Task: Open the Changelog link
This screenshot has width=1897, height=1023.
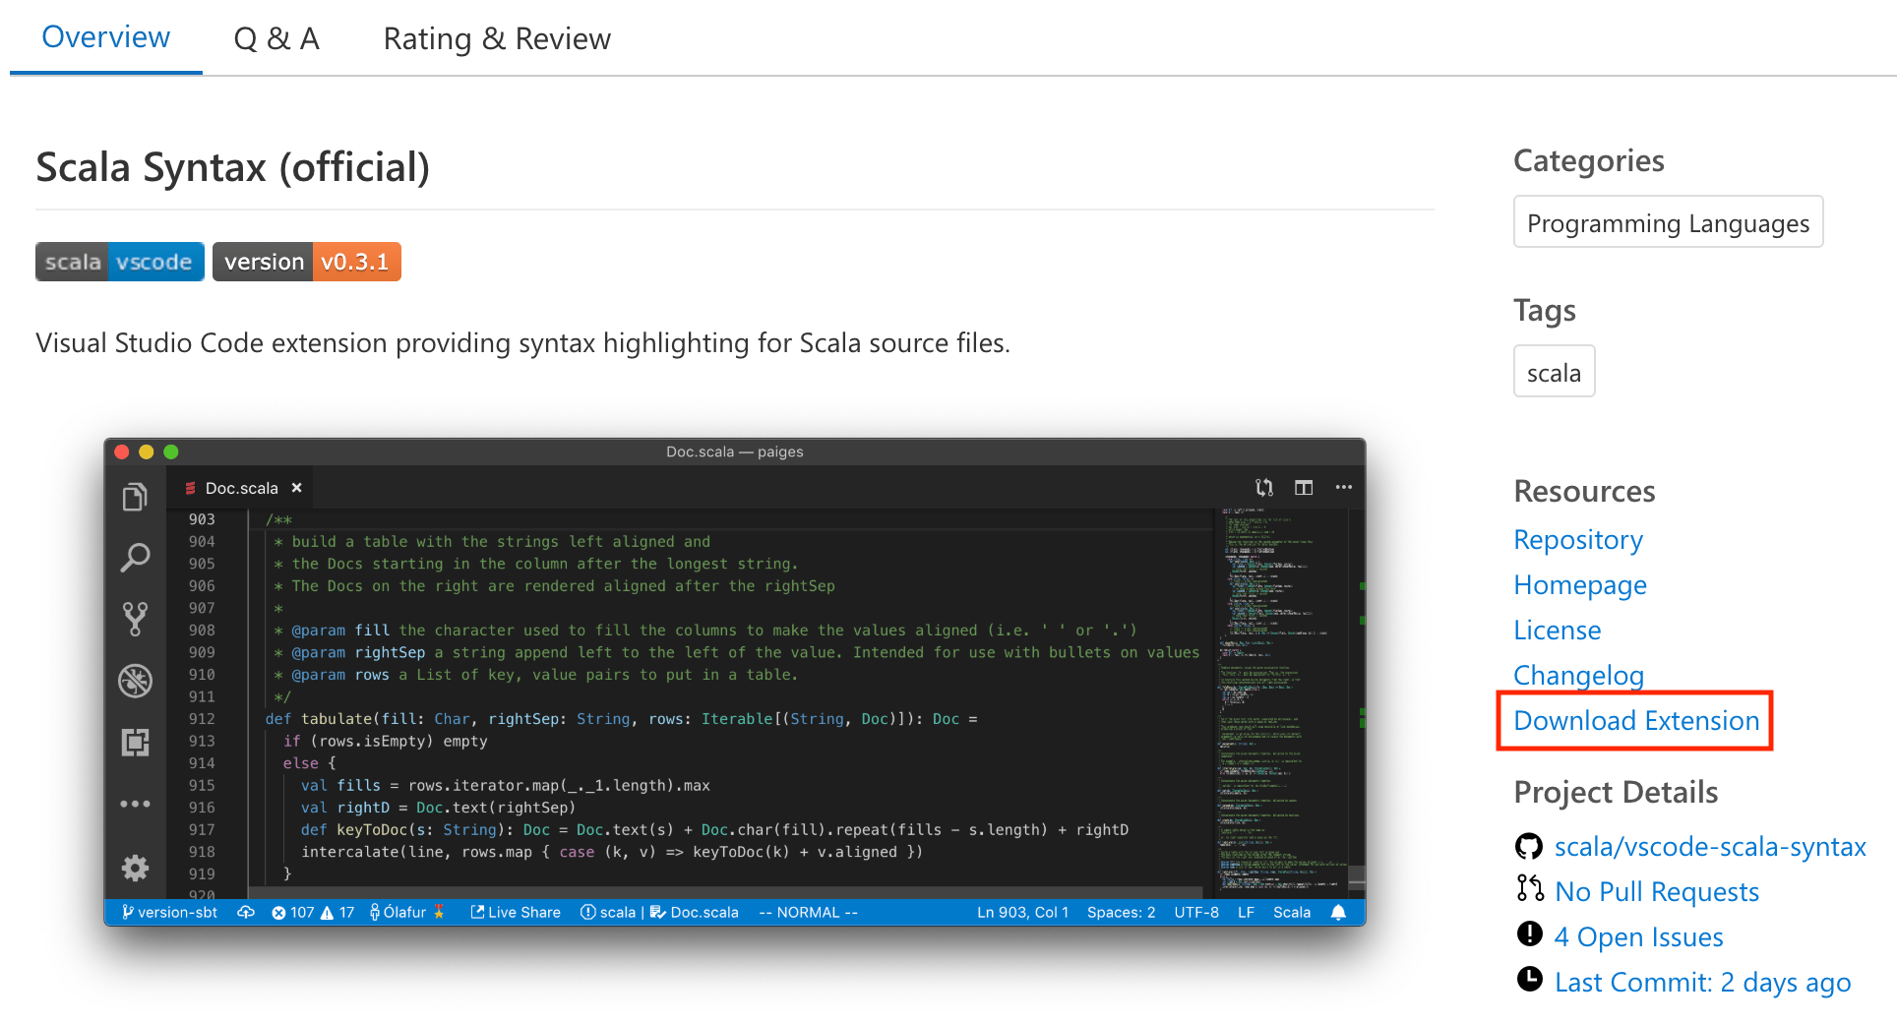Action: click(x=1579, y=676)
